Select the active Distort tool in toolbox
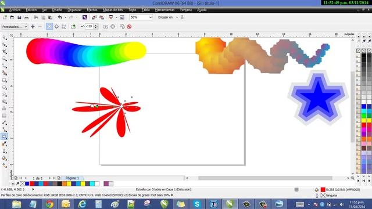The width and height of the screenshot is (372, 209). point(4,136)
